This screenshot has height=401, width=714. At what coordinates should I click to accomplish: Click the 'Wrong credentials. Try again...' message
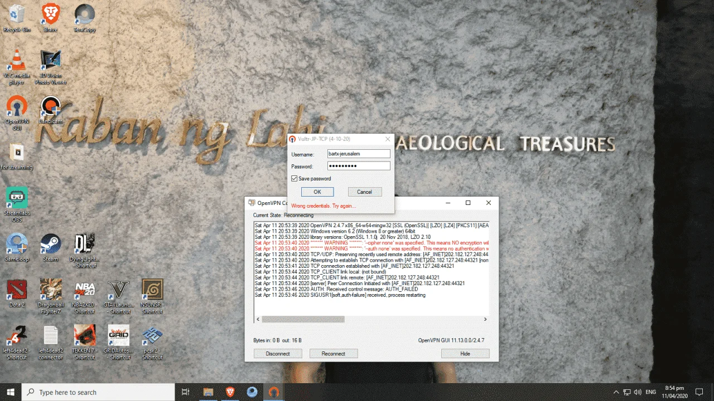pyautogui.click(x=324, y=206)
